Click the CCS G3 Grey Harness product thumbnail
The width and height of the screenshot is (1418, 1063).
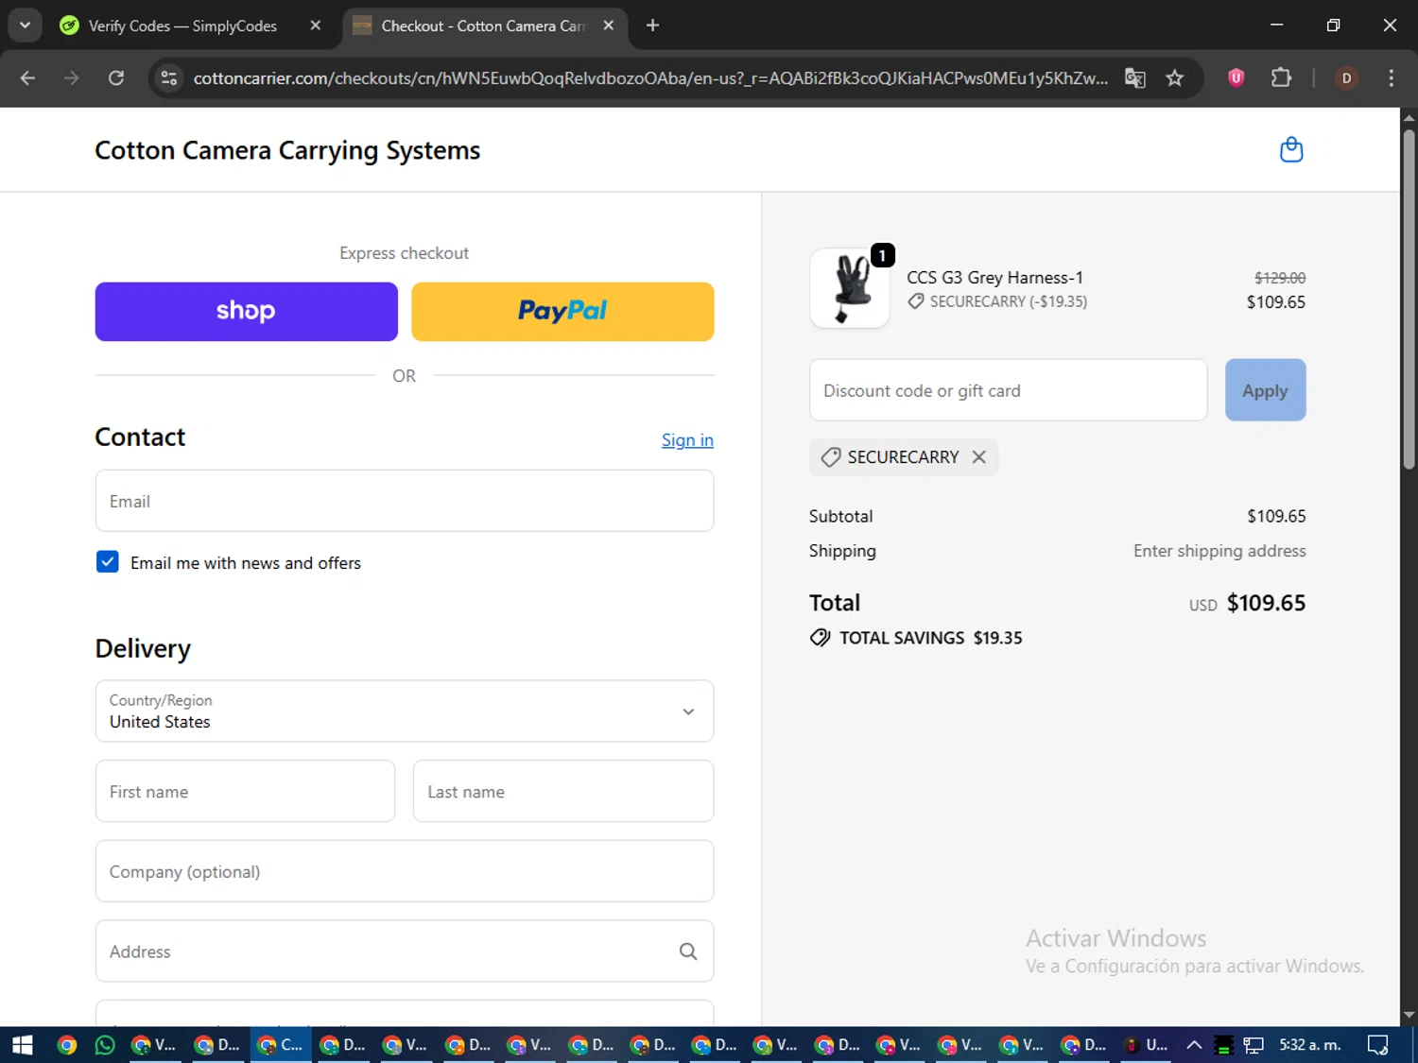point(850,288)
